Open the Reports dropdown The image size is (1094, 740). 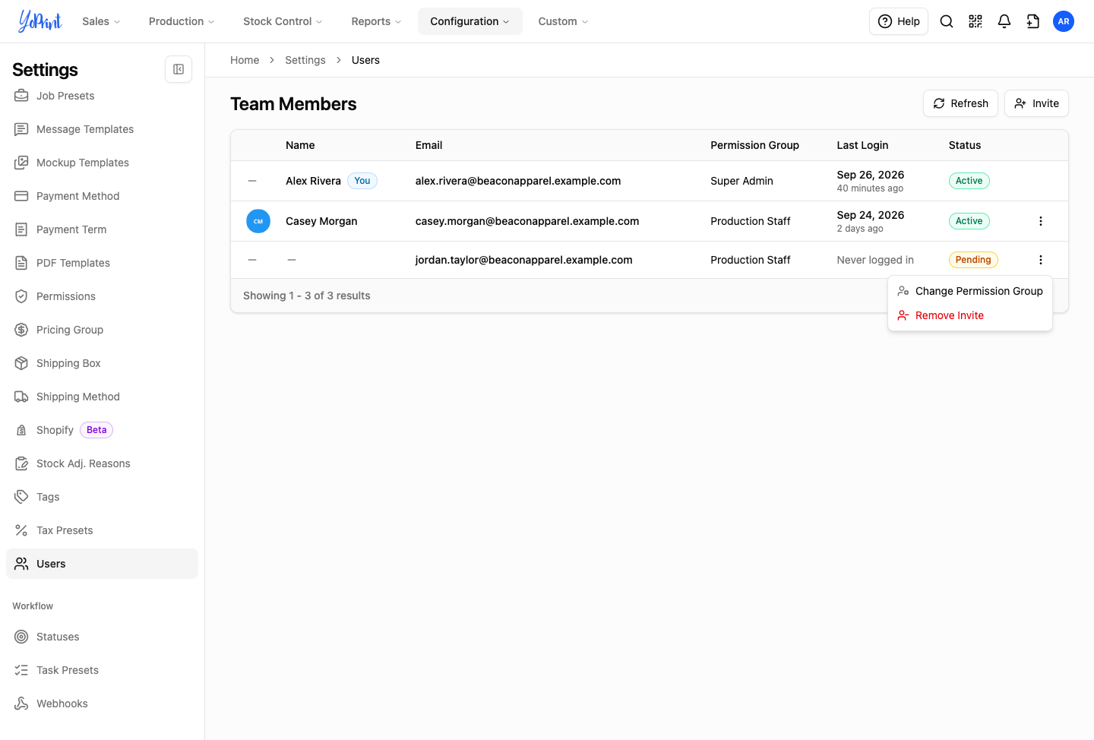tap(376, 21)
